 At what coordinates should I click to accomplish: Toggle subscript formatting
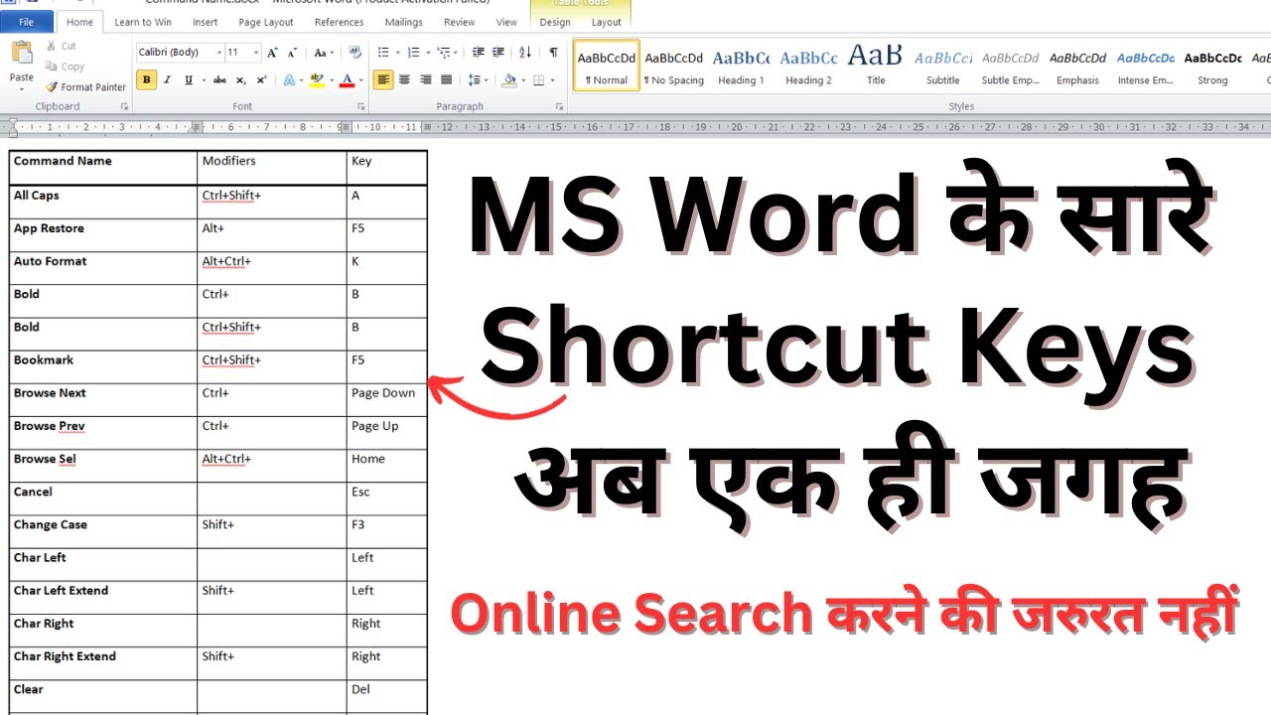(x=241, y=80)
